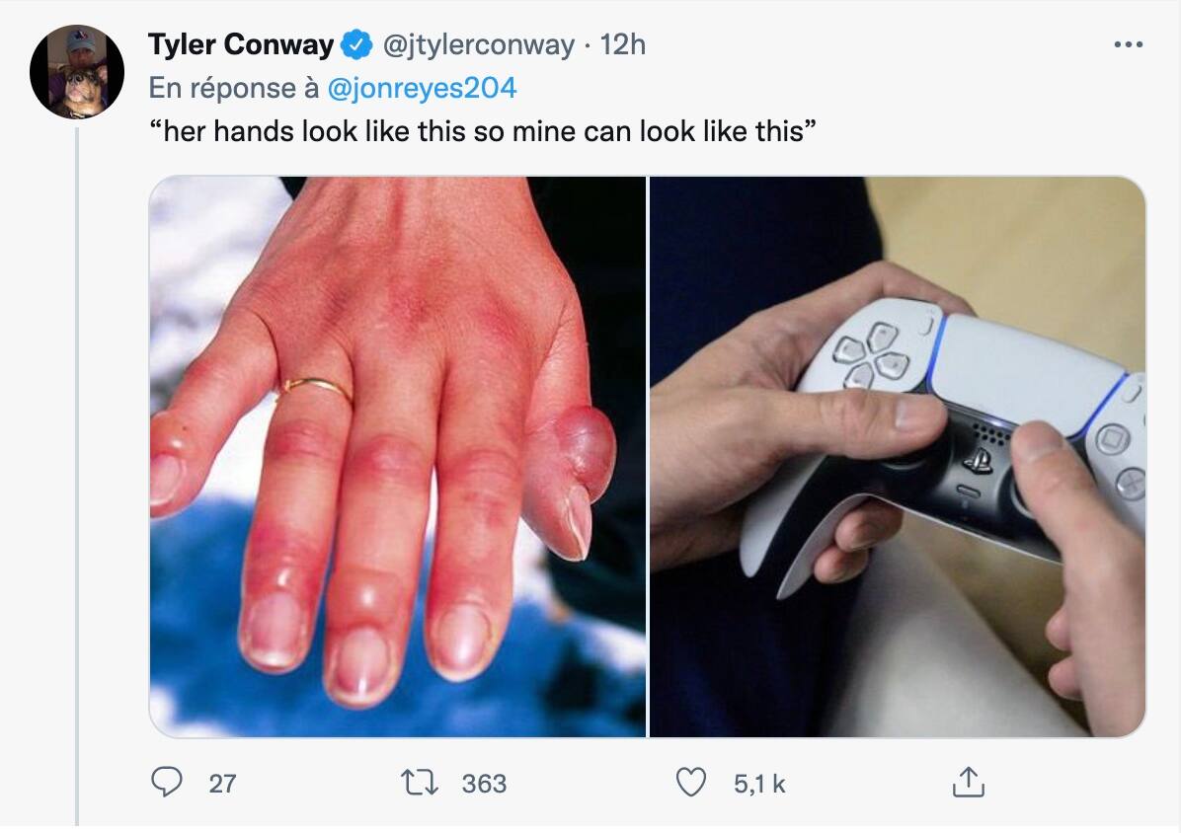Open Tyler Conway's profile avatar

click(77, 72)
